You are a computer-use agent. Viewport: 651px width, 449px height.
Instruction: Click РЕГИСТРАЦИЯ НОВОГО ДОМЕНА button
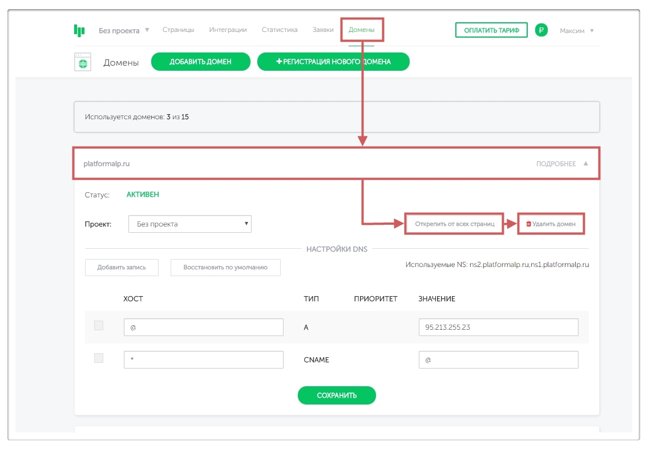pyautogui.click(x=333, y=62)
